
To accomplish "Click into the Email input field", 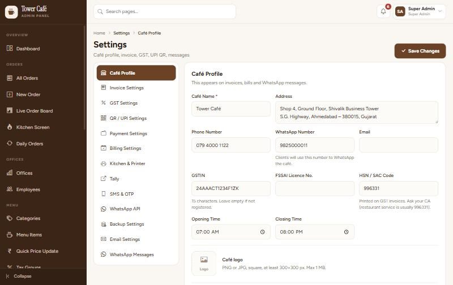I will tap(399, 145).
